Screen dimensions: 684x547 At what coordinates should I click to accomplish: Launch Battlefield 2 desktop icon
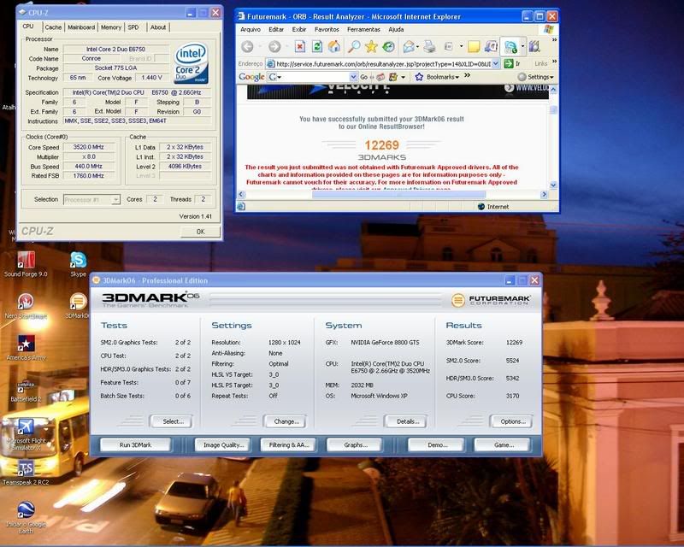[26, 391]
